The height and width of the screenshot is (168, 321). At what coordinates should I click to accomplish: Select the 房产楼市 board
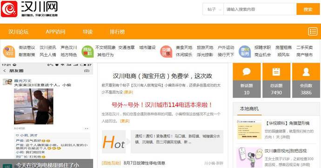304,55
